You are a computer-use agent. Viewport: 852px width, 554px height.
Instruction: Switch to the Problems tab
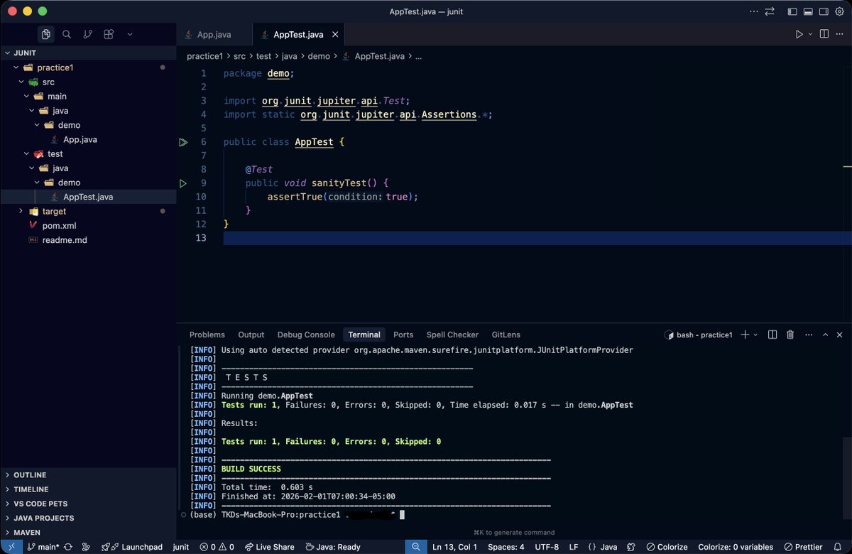[207, 335]
